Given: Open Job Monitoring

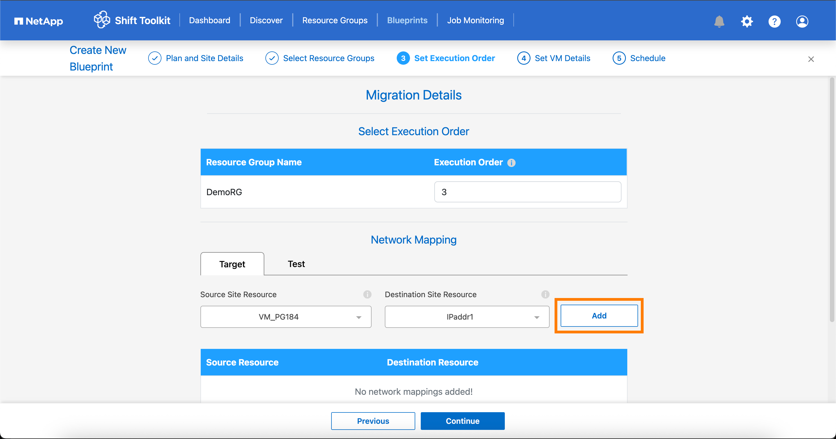Looking at the screenshot, I should pos(476,20).
